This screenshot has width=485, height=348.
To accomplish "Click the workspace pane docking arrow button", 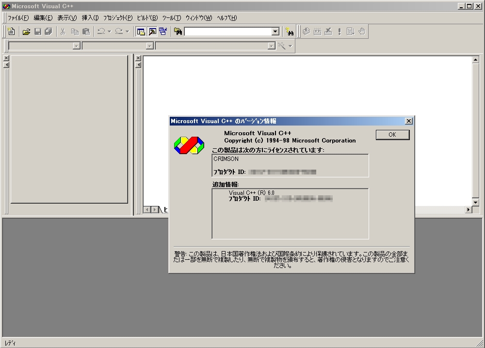I will pos(6,65).
